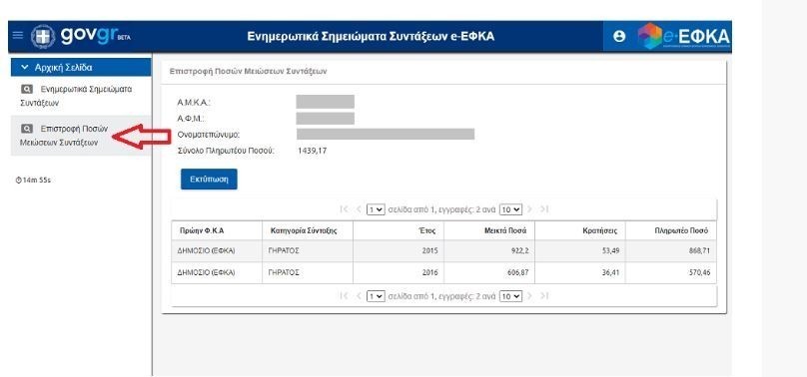Click the Κρατήσεις column header
Image resolution: width=807 pixels, height=377 pixels.
580,230
